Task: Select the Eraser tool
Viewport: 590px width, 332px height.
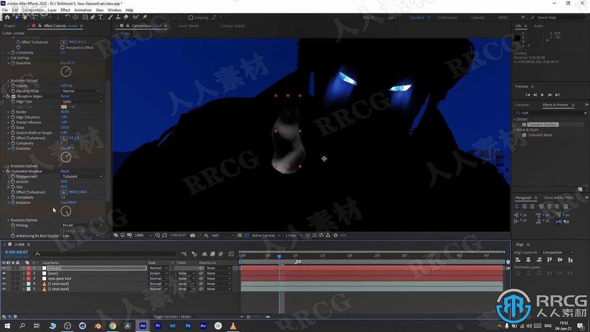Action: 125,17
